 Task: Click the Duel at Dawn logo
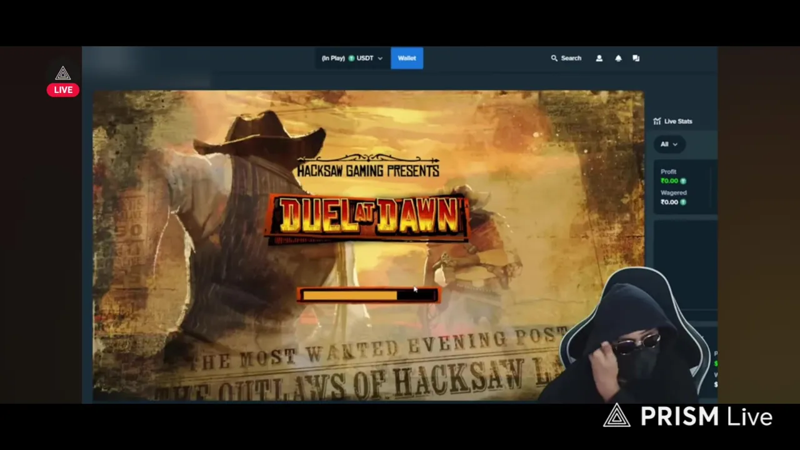point(368,218)
